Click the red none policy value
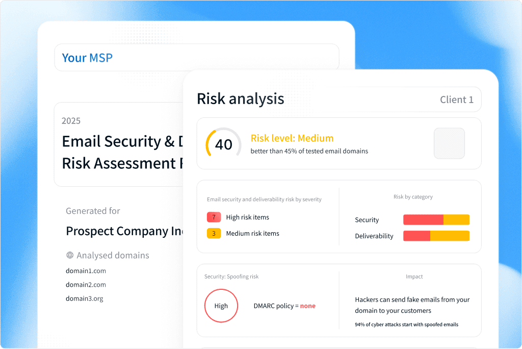Image resolution: width=522 pixels, height=349 pixels. click(307, 306)
